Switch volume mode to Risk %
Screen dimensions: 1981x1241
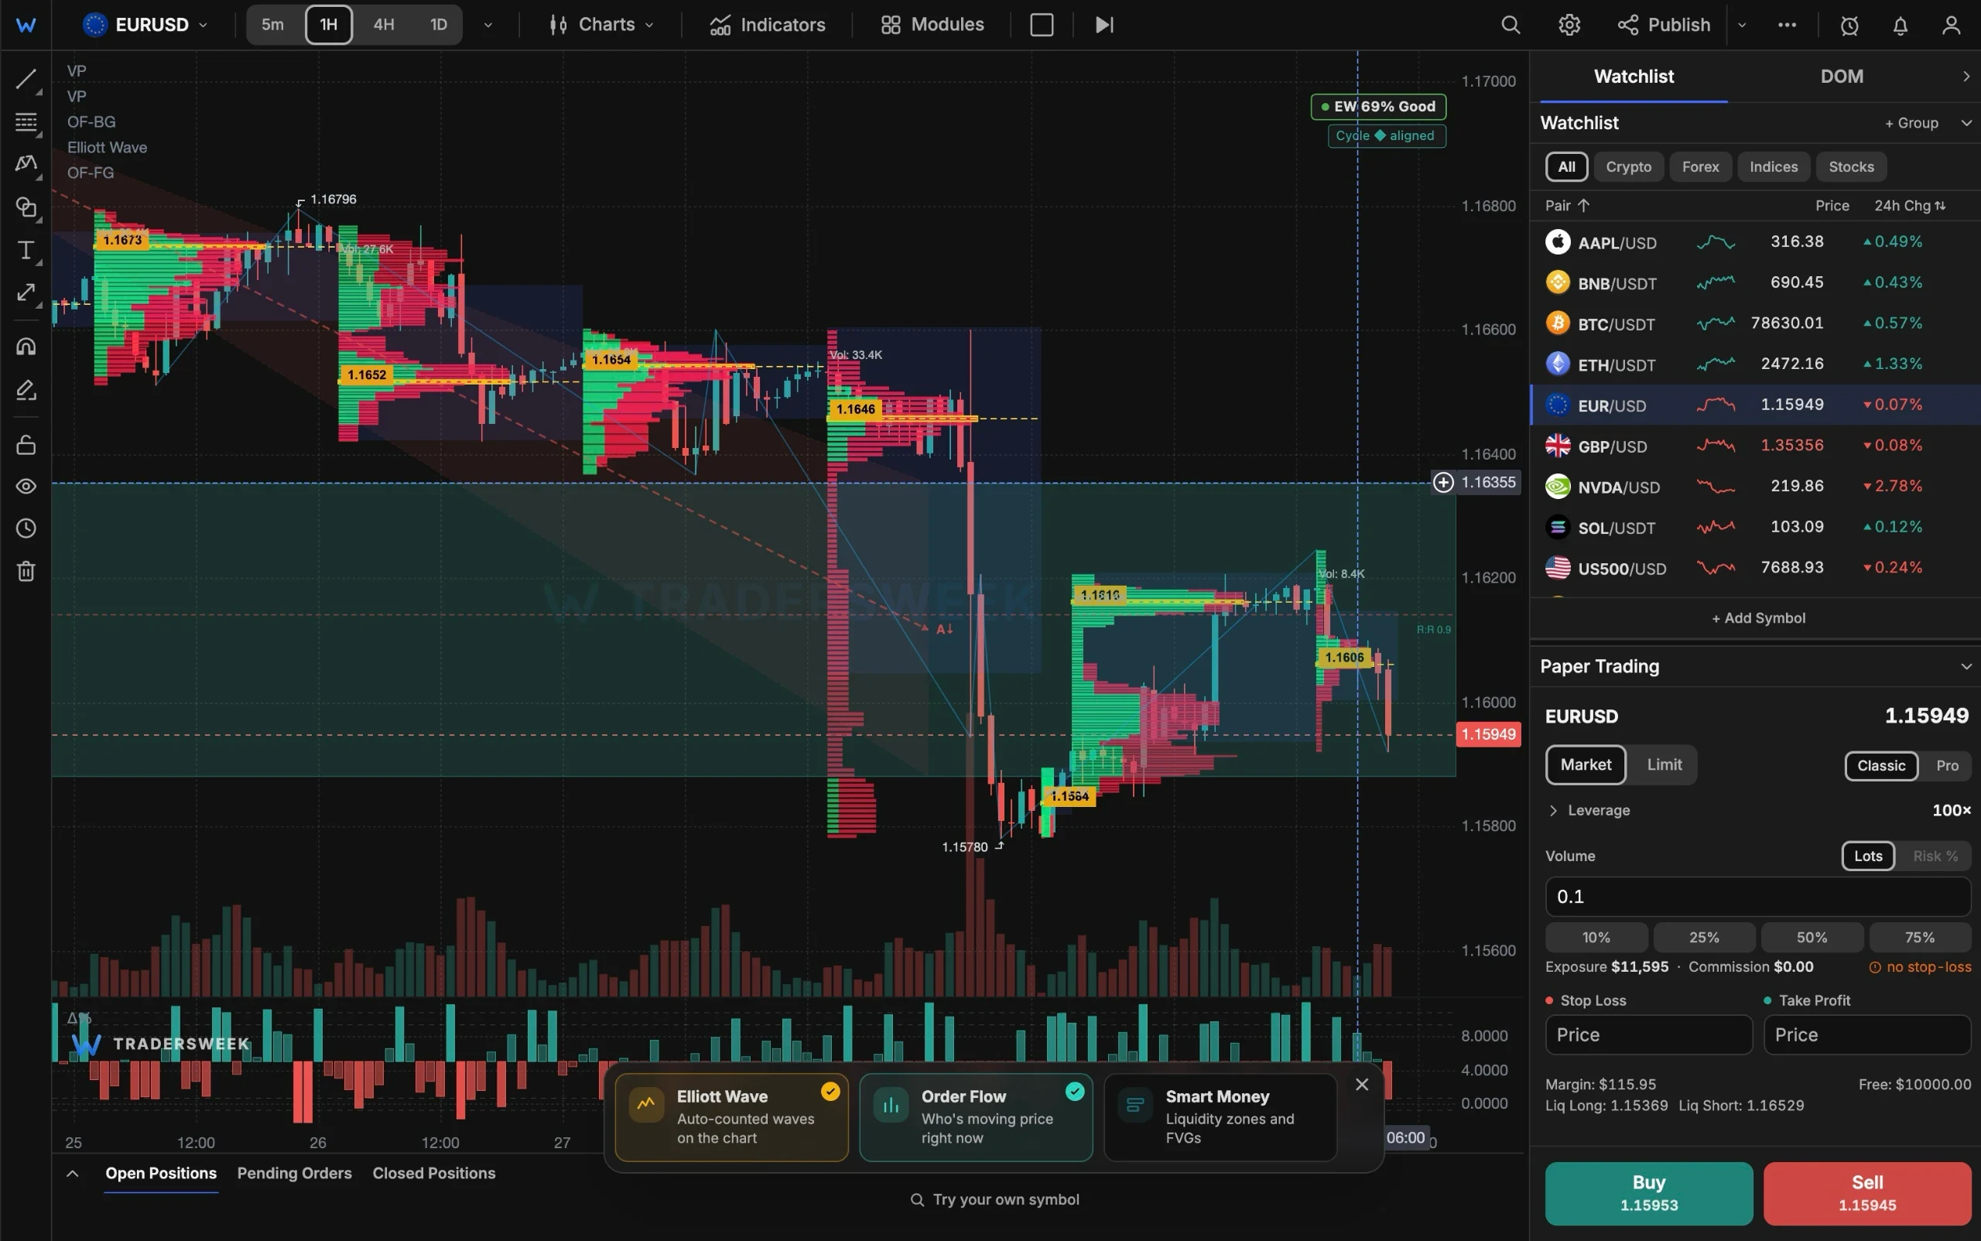coord(1935,855)
